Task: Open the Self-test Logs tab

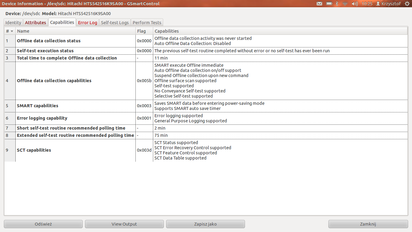Action: pyautogui.click(x=115, y=23)
